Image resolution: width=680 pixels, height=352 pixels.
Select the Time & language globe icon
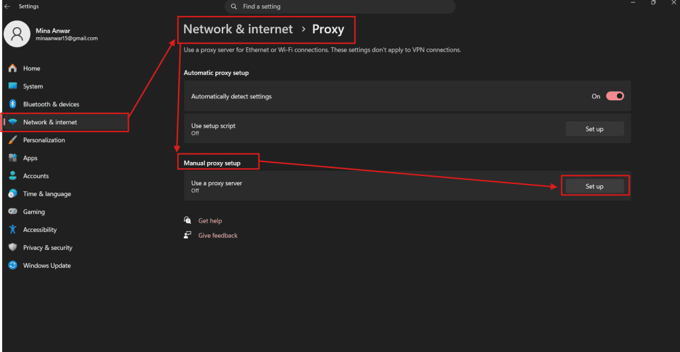13,194
